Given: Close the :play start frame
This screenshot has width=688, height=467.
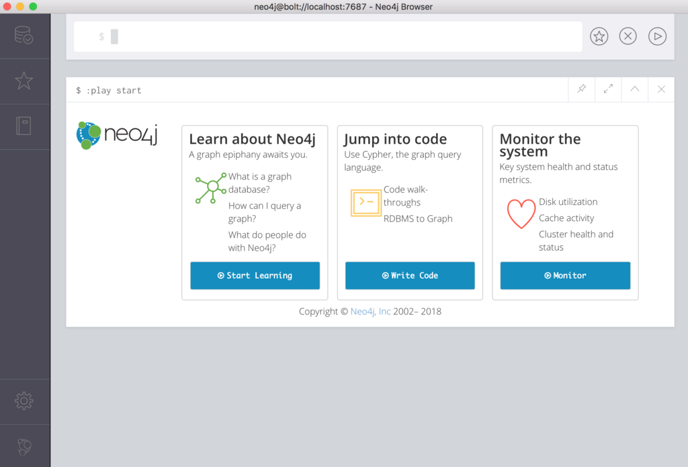Looking at the screenshot, I should coord(661,89).
